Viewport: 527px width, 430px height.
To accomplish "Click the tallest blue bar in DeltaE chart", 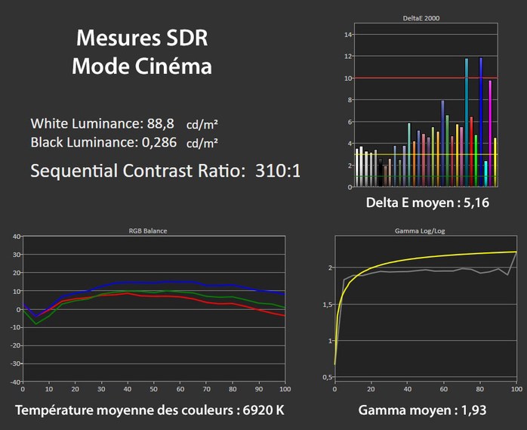I will click(x=481, y=122).
